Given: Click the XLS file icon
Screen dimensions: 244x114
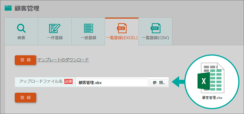Looking at the screenshot, I should [x=122, y=28].
